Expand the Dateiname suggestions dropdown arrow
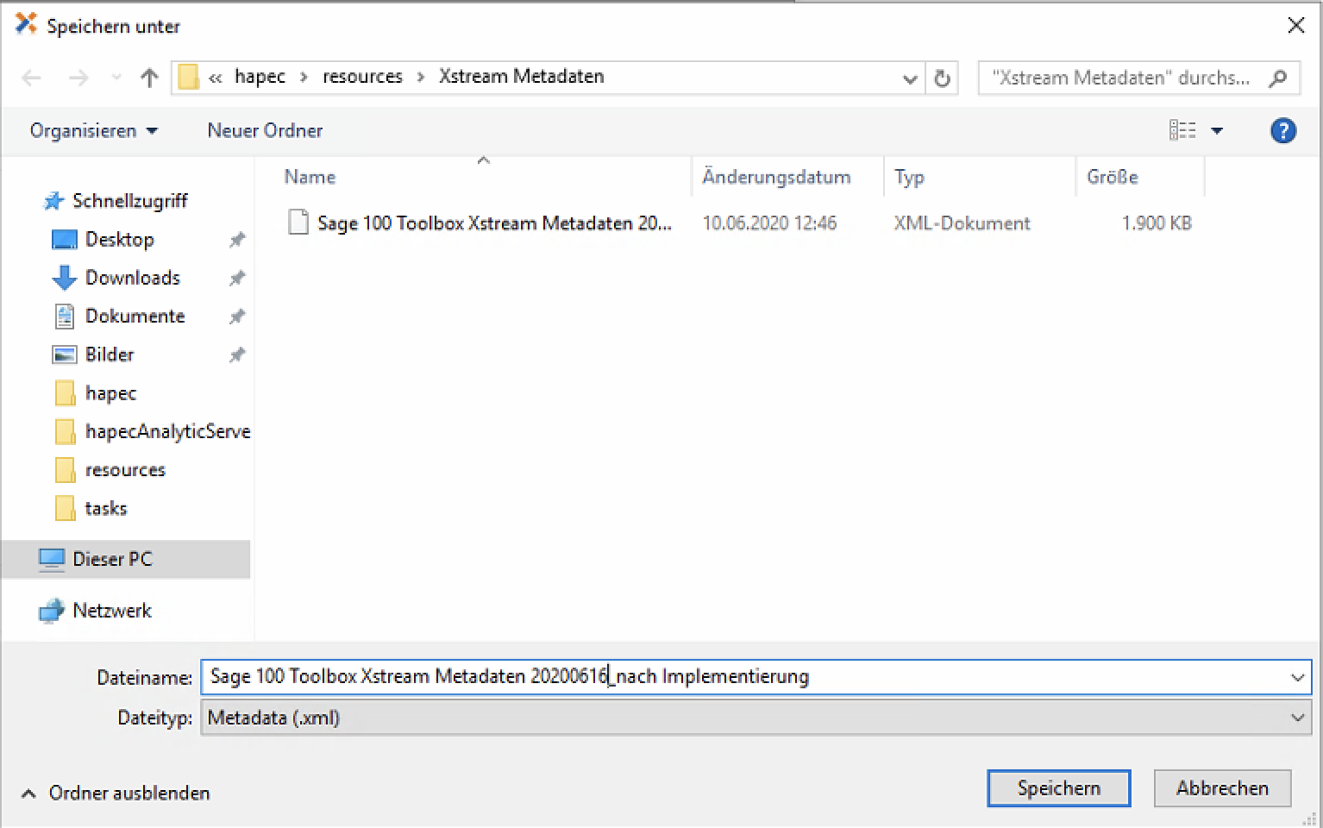The width and height of the screenshot is (1323, 828). 1297,678
